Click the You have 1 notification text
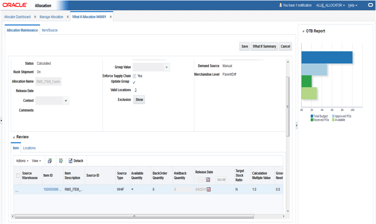The width and height of the screenshot is (376, 224). click(x=297, y=5)
